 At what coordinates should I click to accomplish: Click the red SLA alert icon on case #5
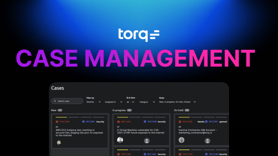pyautogui.click(x=180, y=122)
